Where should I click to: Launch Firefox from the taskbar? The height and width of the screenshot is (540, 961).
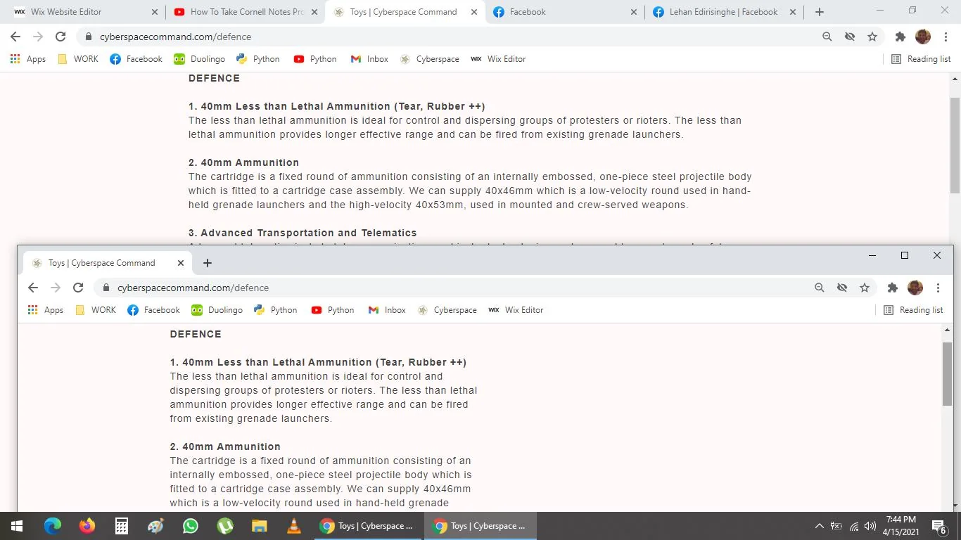(87, 526)
